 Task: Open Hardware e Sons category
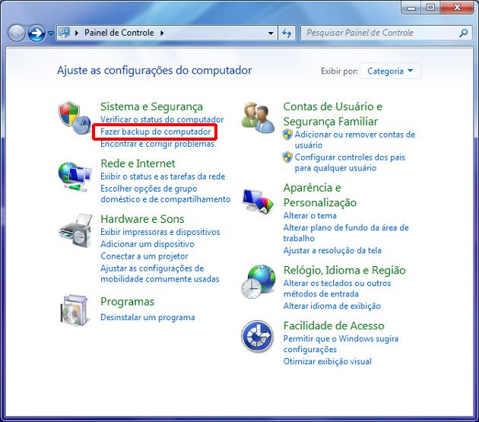pyautogui.click(x=142, y=219)
